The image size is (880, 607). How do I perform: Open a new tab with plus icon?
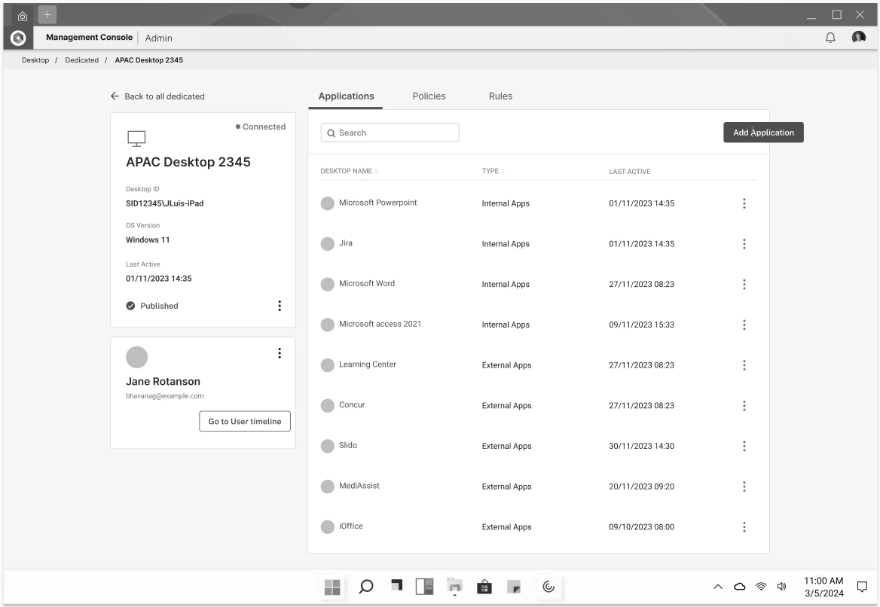[47, 14]
